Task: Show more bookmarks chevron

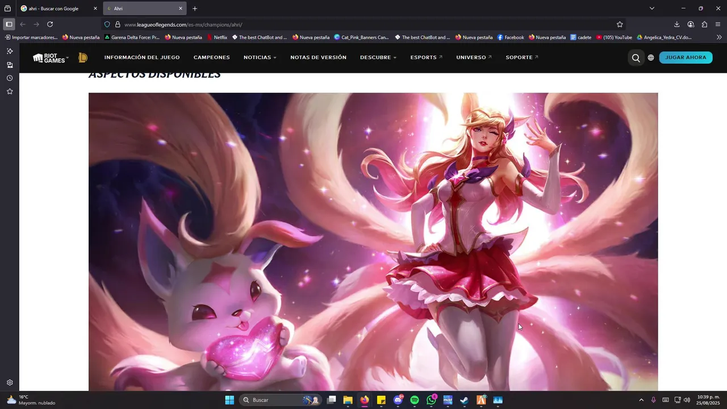Action: [x=719, y=37]
